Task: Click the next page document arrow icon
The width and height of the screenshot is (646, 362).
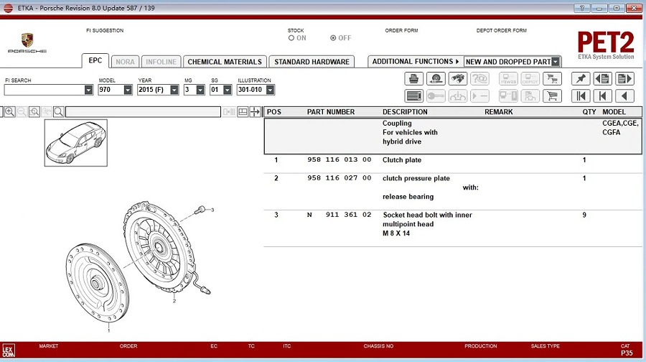Action: 624,78
